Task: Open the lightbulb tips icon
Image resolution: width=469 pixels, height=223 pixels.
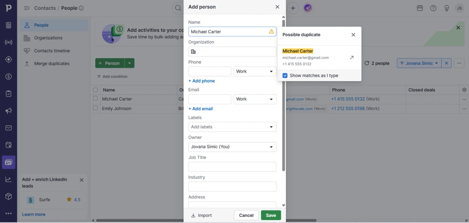Action: pyautogui.click(x=446, y=8)
